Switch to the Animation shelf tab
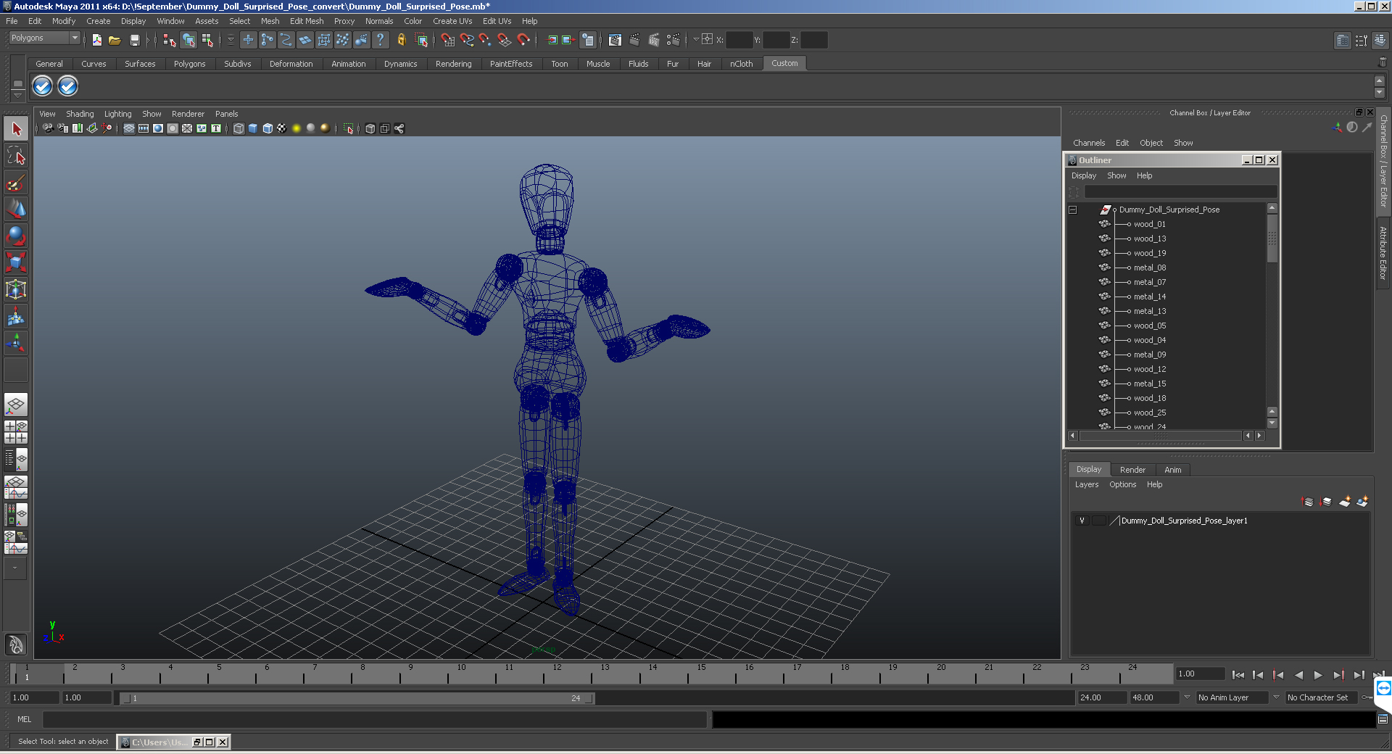 [348, 64]
